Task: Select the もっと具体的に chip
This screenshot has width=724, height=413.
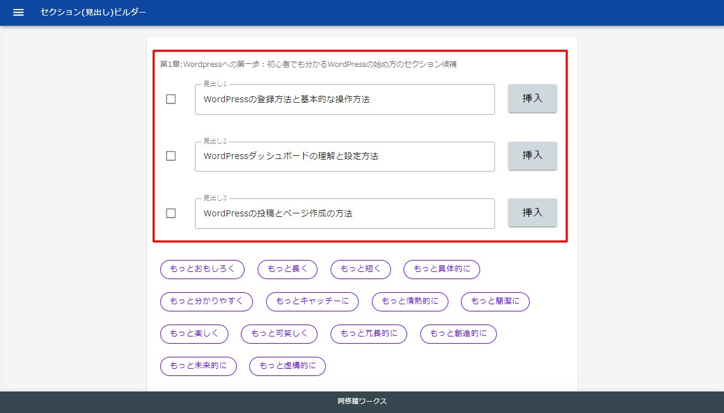Action: [x=442, y=270]
